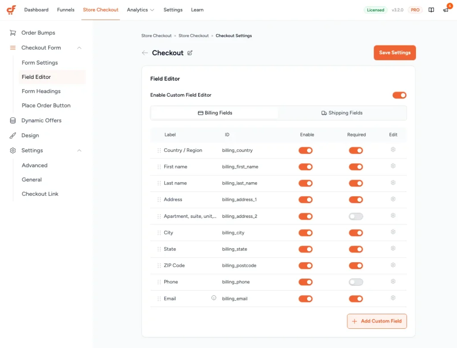457x348 pixels.
Task: Disable the Country / Region enable toggle
Action: (x=305, y=151)
